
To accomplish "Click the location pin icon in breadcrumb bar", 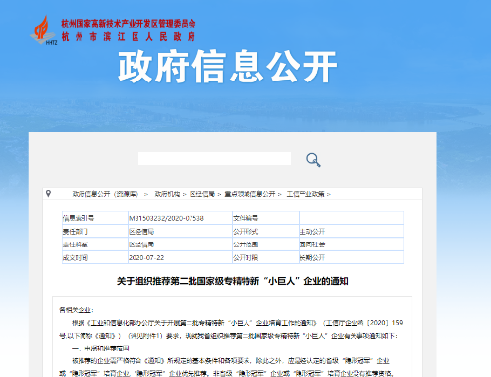I will point(48,194).
